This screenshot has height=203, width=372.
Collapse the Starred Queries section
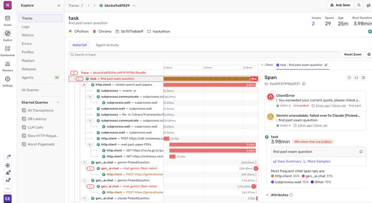coord(58,103)
